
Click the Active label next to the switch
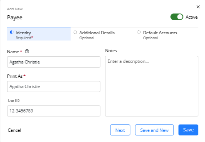(191, 17)
